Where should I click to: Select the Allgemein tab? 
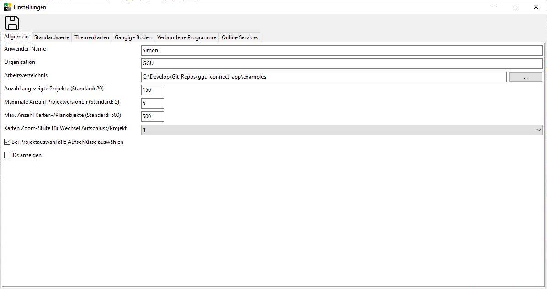[16, 37]
